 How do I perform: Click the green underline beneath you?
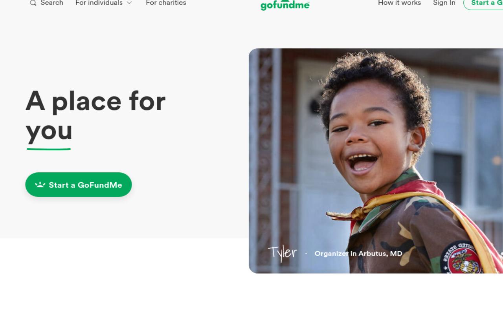pos(49,149)
